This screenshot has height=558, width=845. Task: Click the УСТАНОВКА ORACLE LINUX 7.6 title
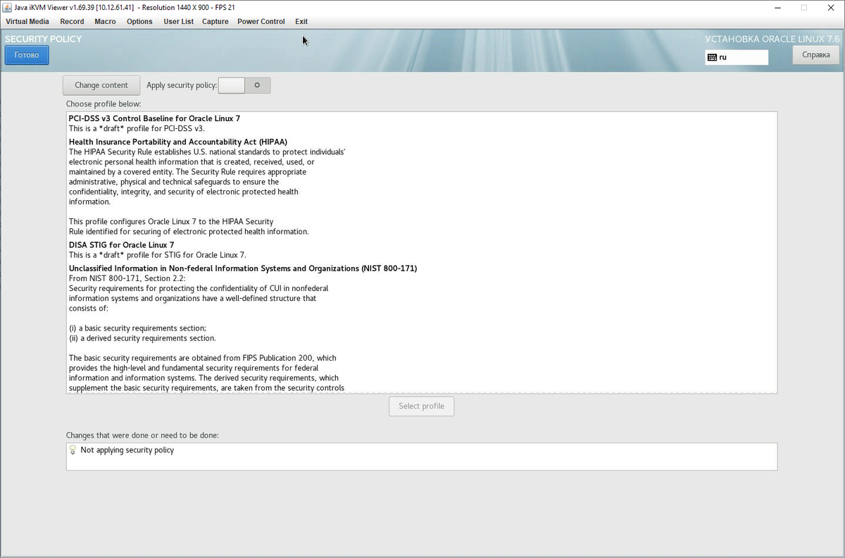[772, 39]
